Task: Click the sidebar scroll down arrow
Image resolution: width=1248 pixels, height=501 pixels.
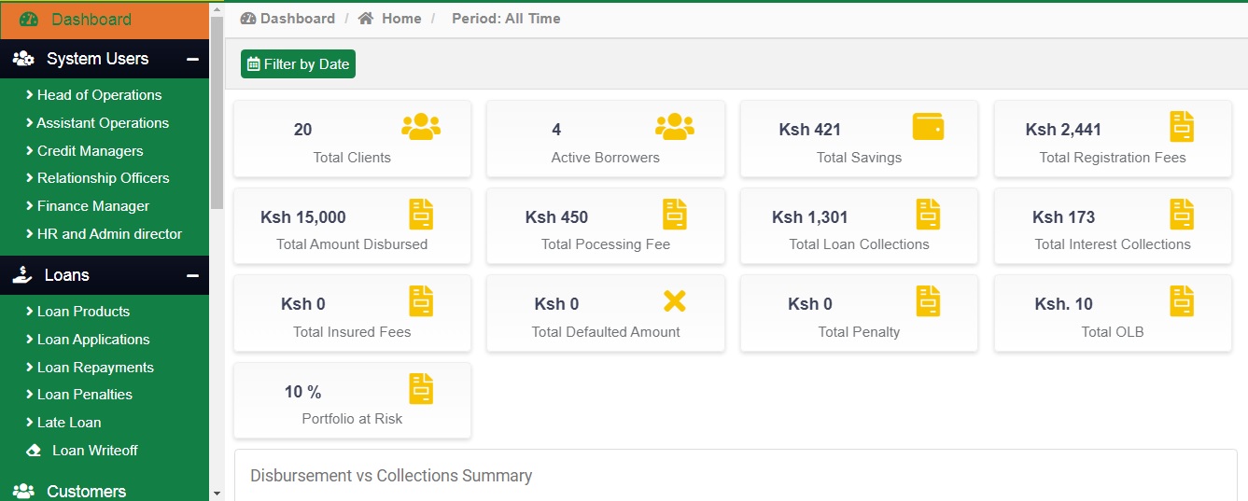Action: click(x=217, y=493)
